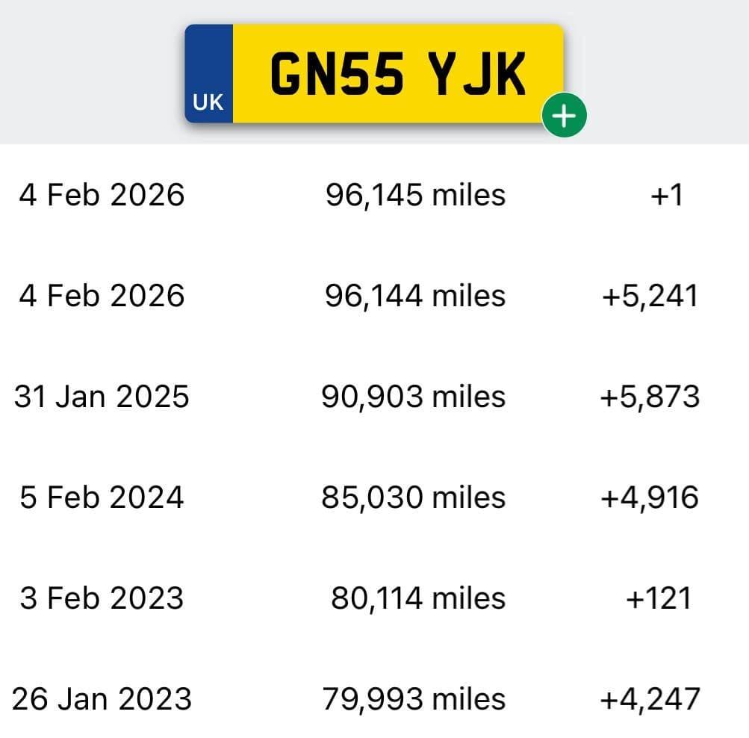
Task: Tap the blue UK band on plate
Action: coord(209,73)
